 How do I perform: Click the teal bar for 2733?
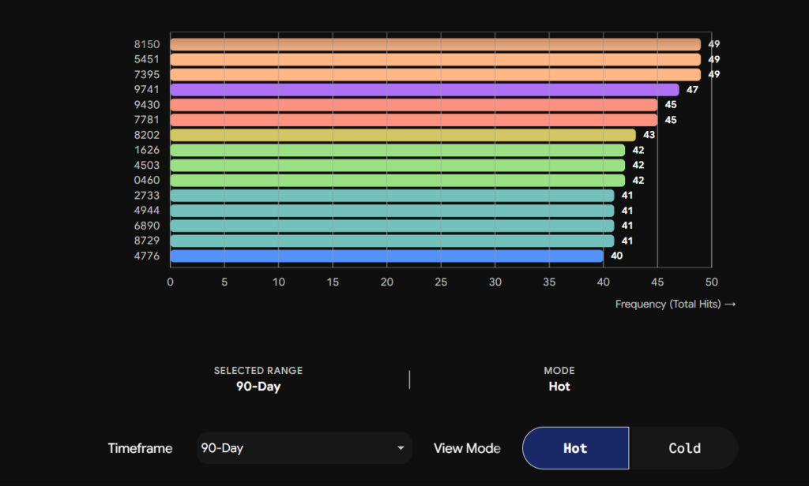click(x=392, y=196)
